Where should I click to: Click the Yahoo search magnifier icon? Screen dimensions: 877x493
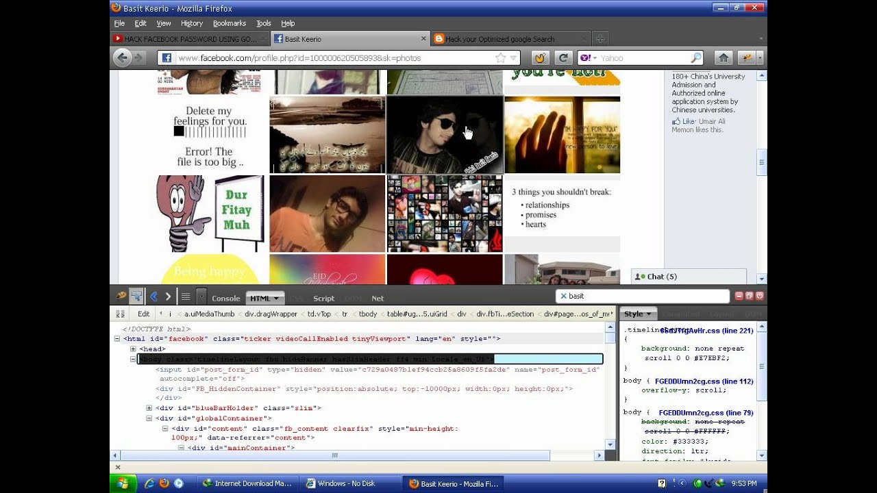point(696,58)
